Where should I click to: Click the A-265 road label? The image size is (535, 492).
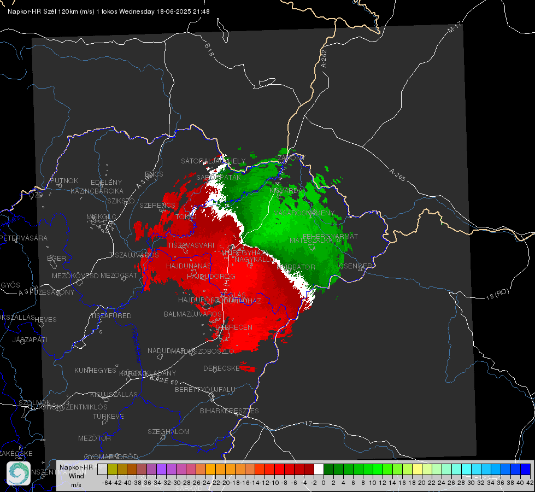pos(397,175)
